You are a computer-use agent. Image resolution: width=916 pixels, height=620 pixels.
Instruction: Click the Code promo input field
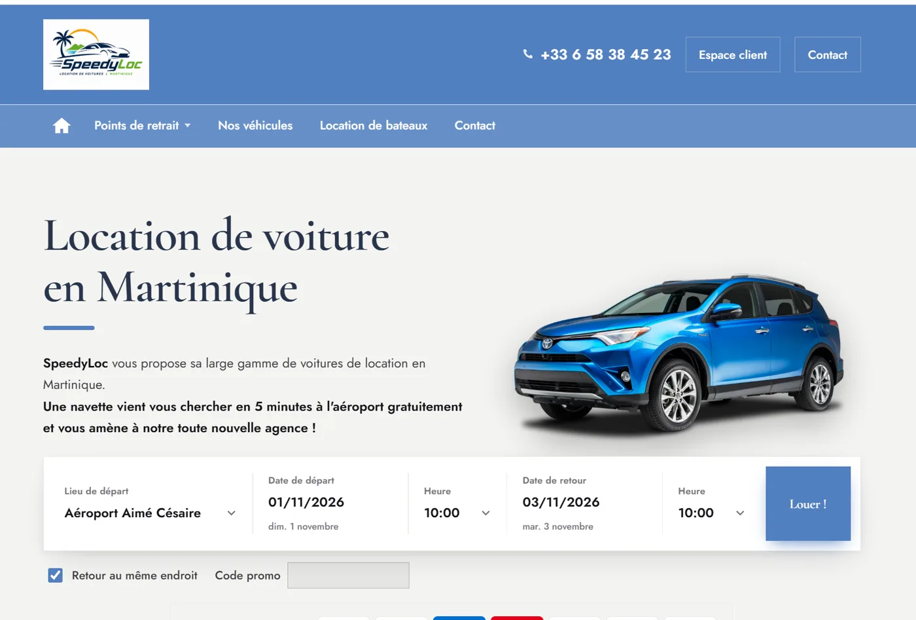[x=348, y=575]
